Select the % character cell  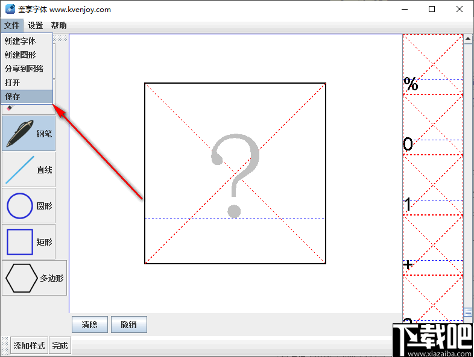click(x=433, y=64)
